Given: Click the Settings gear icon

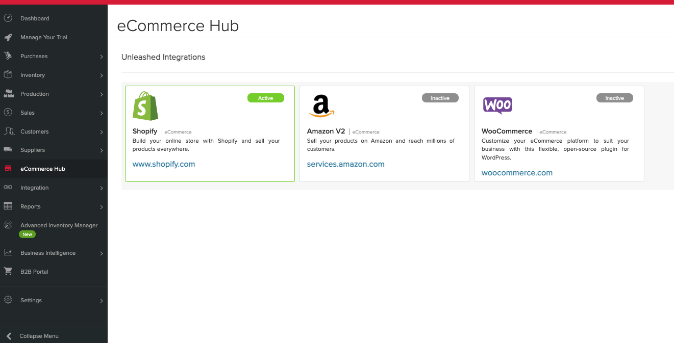Looking at the screenshot, I should click(8, 300).
